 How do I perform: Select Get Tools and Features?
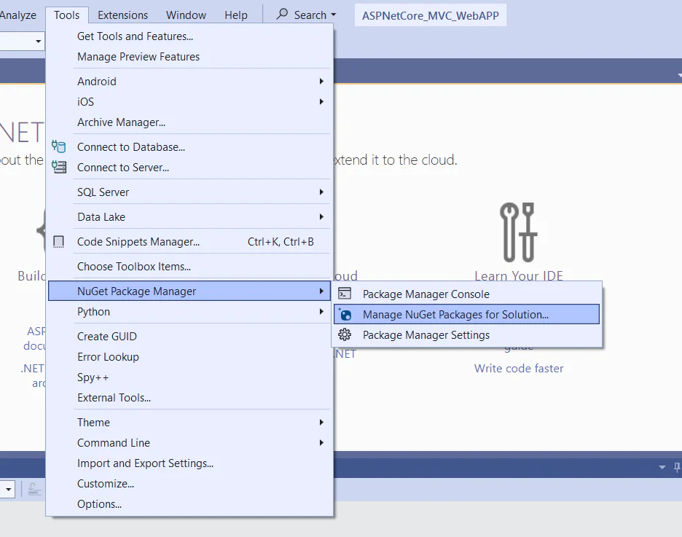189,36
